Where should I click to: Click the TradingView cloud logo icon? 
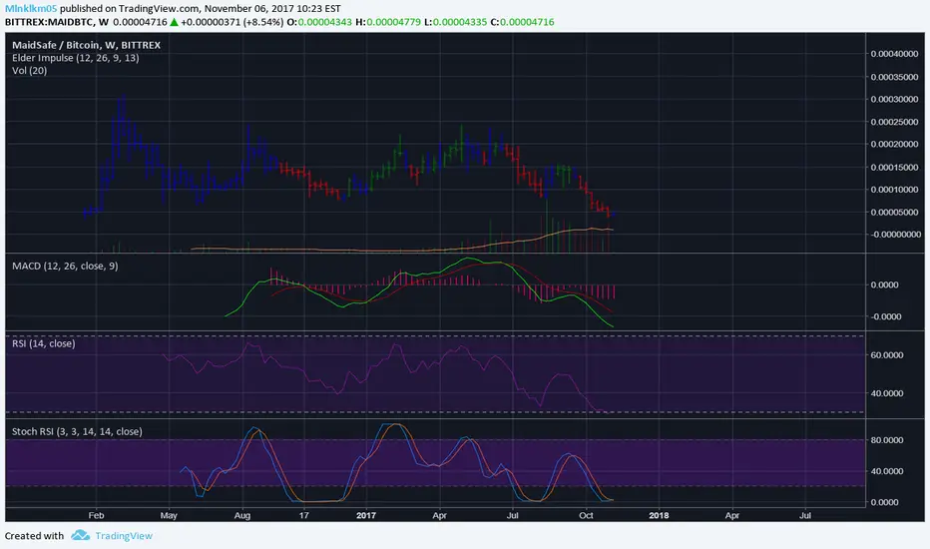coord(80,535)
